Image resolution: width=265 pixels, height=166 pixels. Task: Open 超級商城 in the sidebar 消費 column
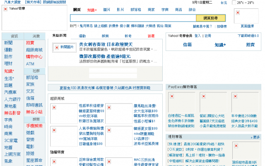(x=34, y=50)
